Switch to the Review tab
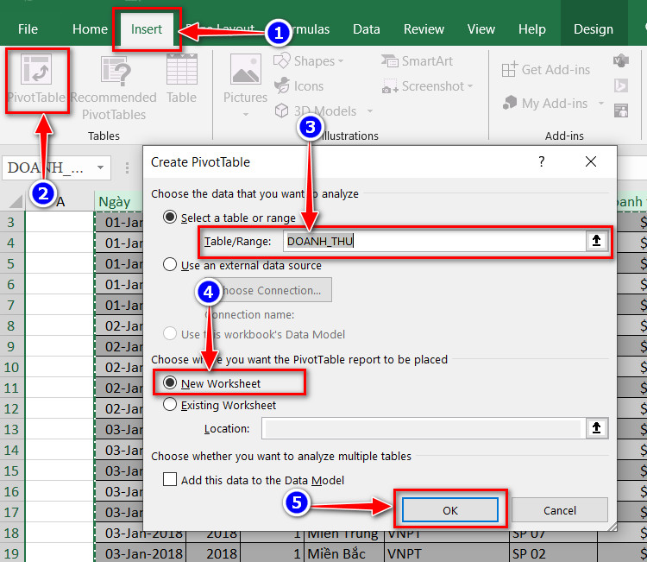This screenshot has height=562, width=647. (x=424, y=28)
